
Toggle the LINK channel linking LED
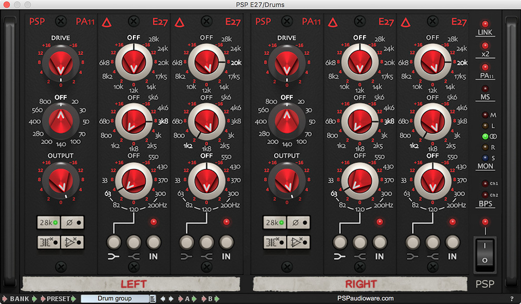click(x=485, y=24)
